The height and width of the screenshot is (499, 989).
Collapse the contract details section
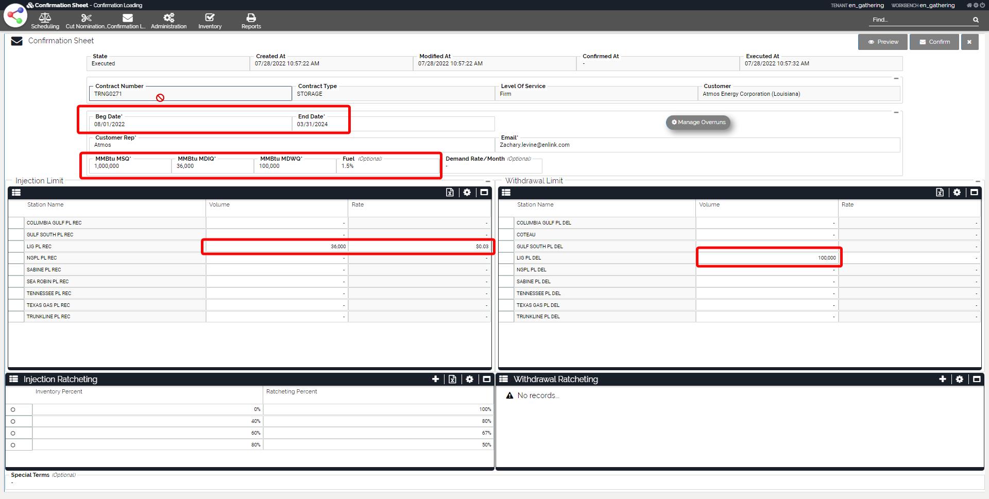[x=896, y=79]
